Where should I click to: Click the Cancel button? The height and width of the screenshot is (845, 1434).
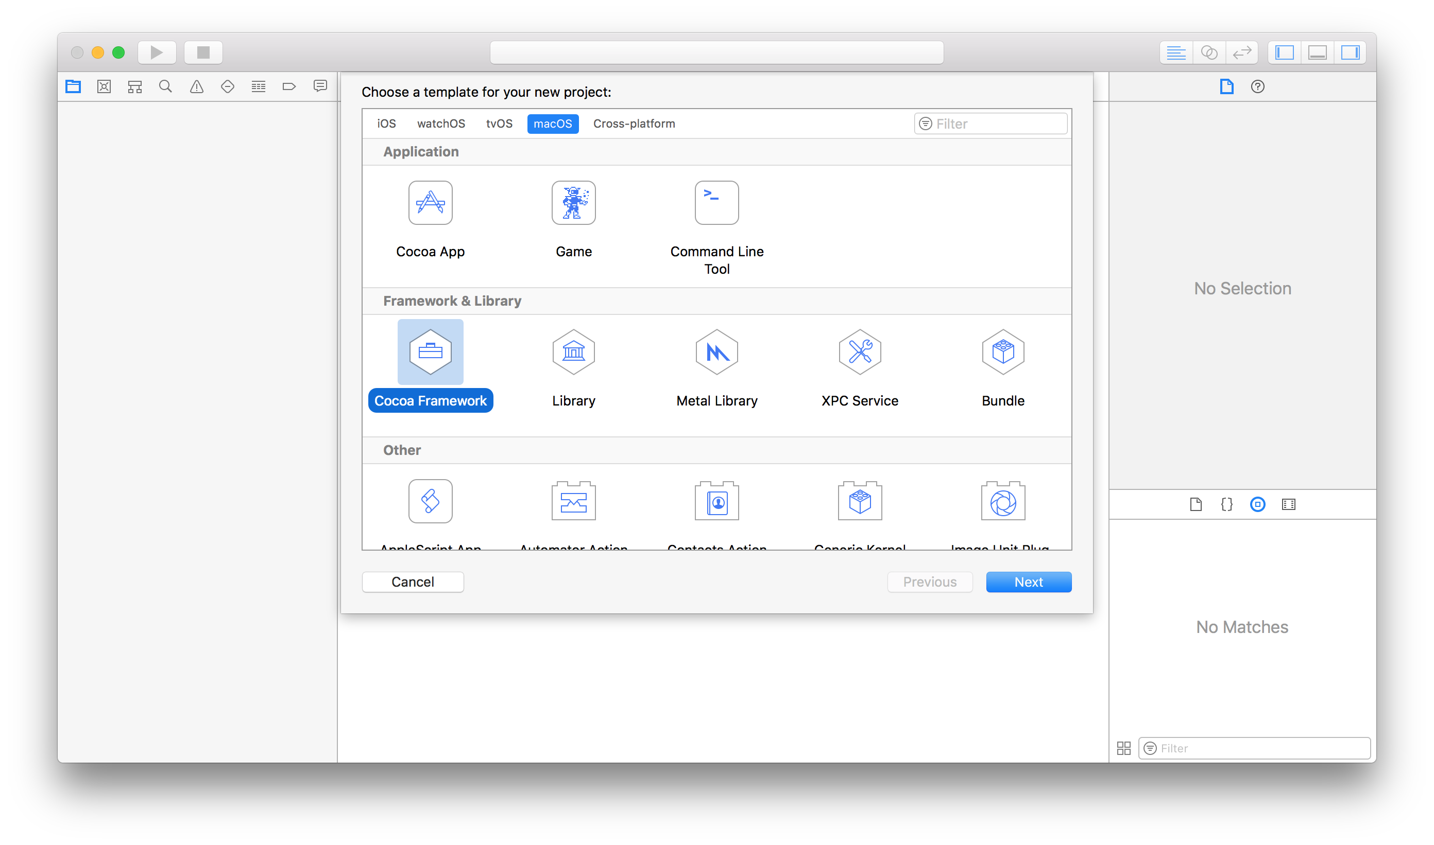(x=413, y=582)
